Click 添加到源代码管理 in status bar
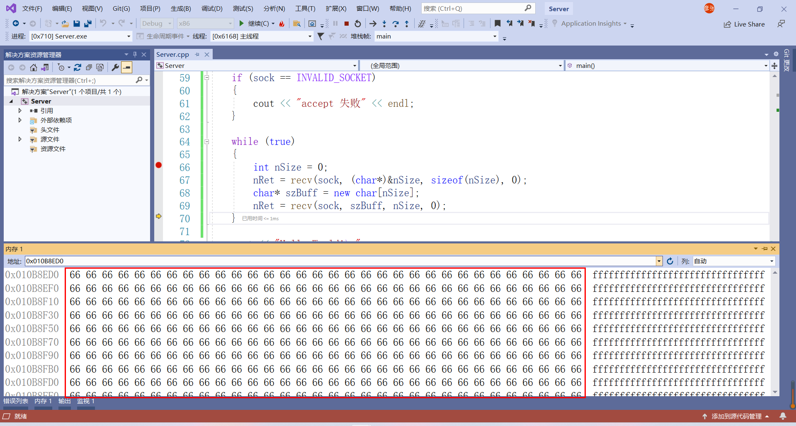The width and height of the screenshot is (796, 426). pyautogui.click(x=736, y=416)
